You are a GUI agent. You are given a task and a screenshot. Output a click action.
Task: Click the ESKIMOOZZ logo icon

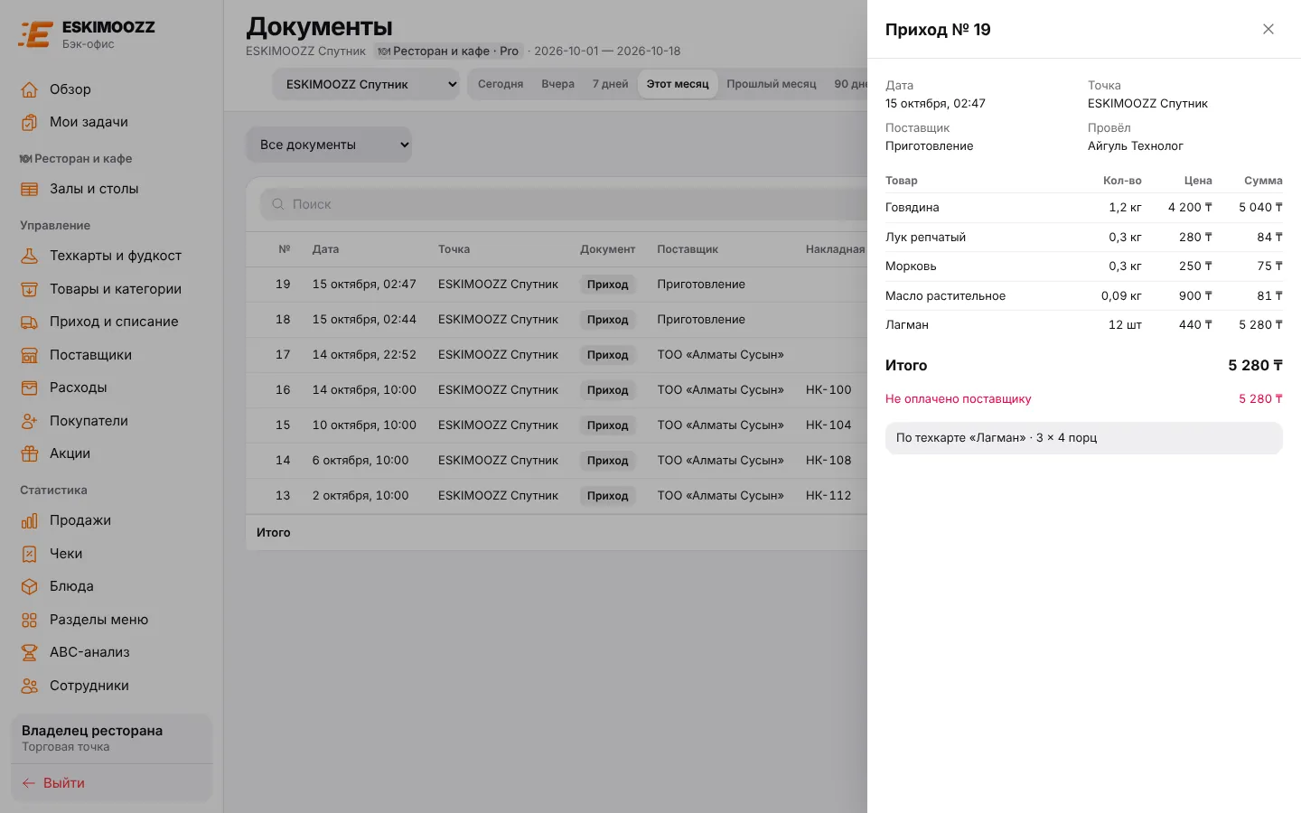tap(35, 34)
